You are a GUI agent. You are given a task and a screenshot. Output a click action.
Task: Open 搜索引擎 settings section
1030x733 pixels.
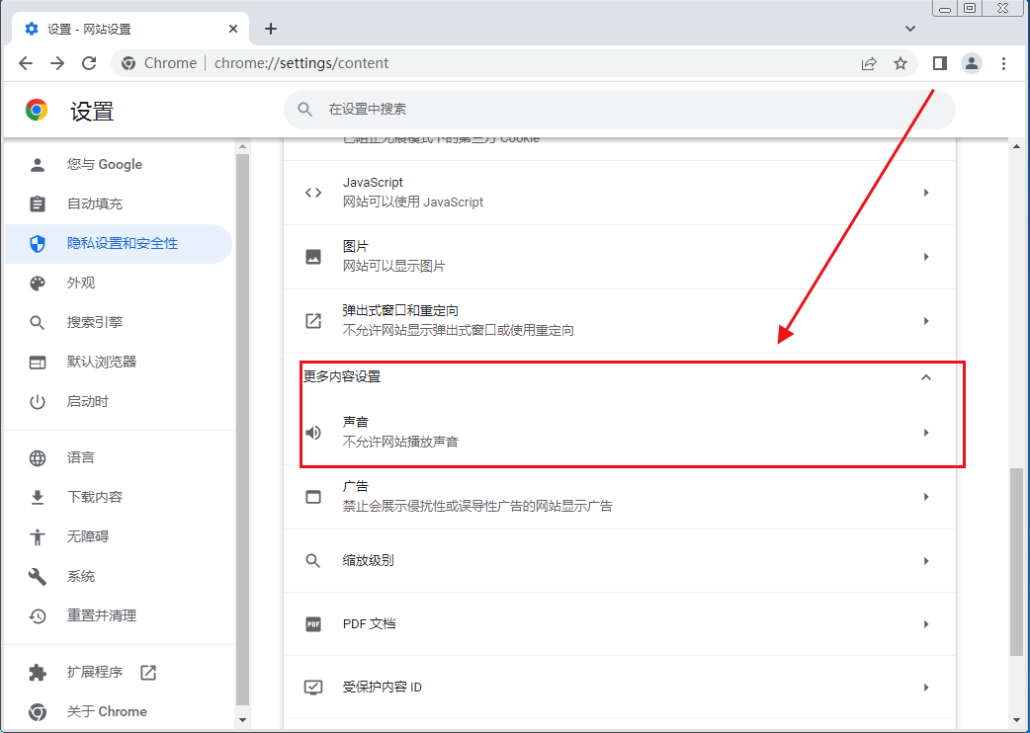(119, 322)
